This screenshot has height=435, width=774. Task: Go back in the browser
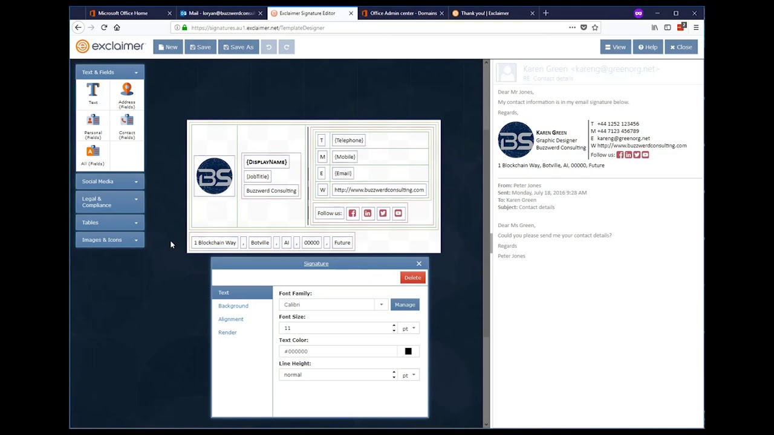78,27
